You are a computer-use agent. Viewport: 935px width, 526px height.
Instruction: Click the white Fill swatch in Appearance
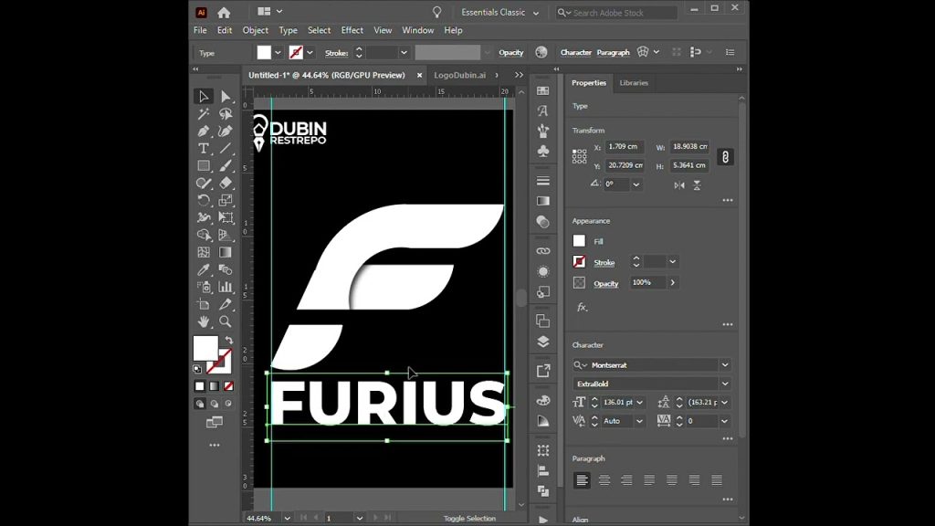tap(579, 241)
